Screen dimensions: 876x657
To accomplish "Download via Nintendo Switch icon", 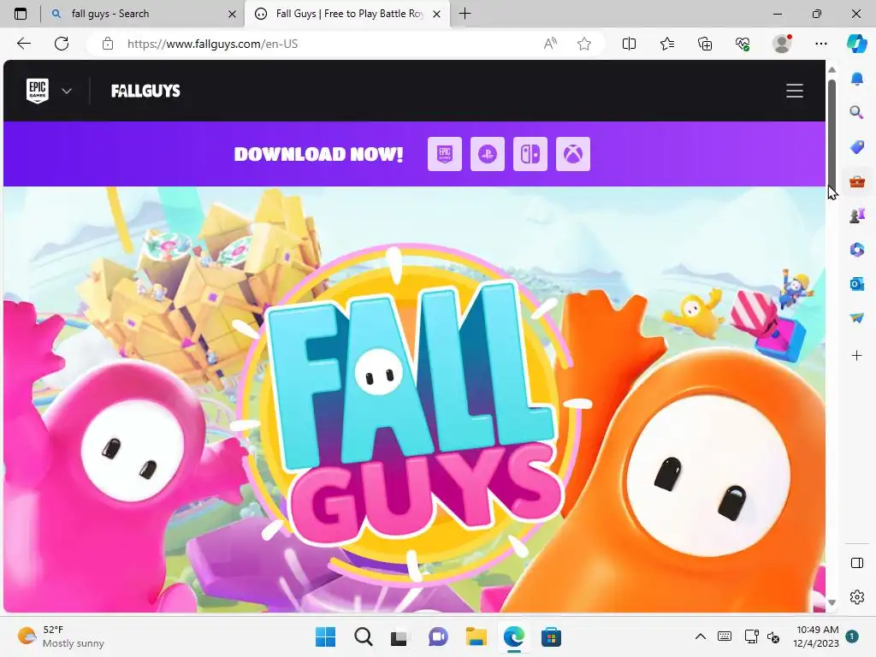I will [530, 154].
